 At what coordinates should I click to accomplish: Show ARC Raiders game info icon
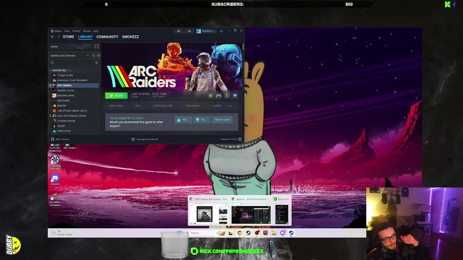click(x=227, y=95)
